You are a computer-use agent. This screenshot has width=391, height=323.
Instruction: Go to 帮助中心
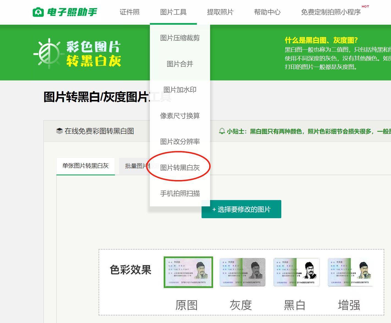tap(267, 12)
